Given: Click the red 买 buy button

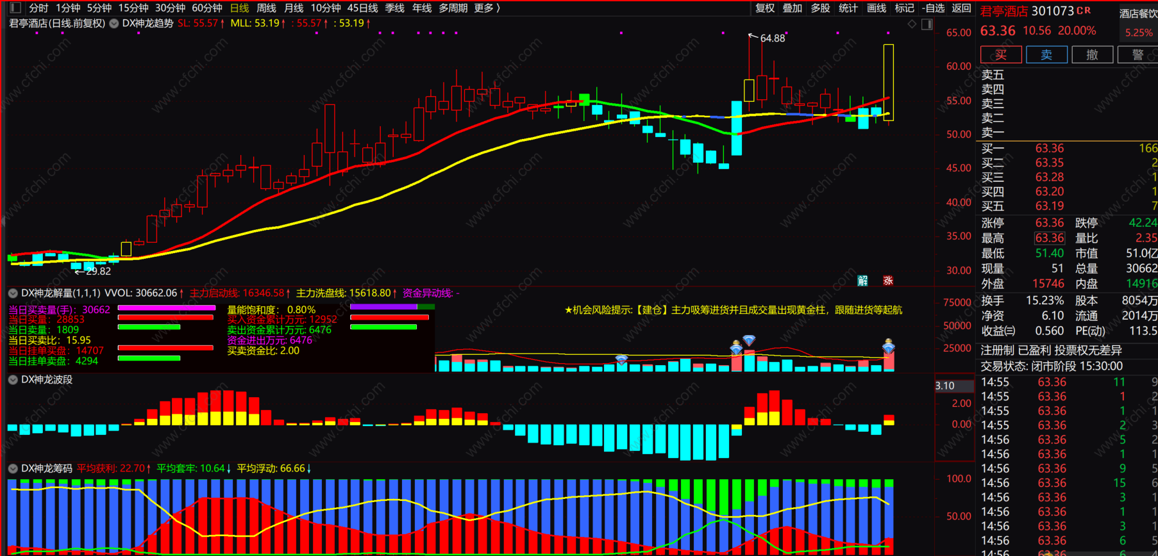Looking at the screenshot, I should click(1001, 55).
